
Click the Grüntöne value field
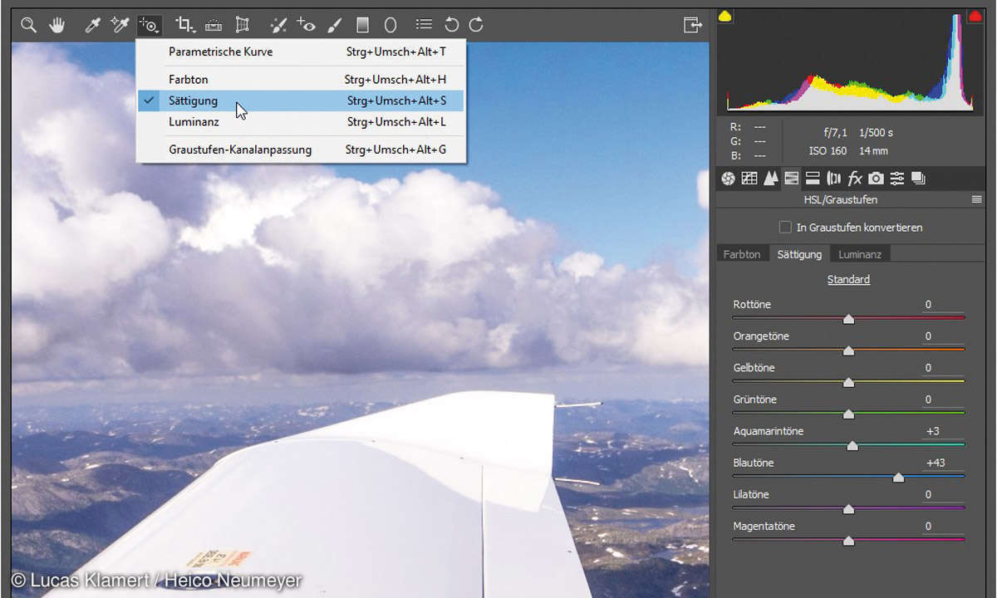[943, 399]
